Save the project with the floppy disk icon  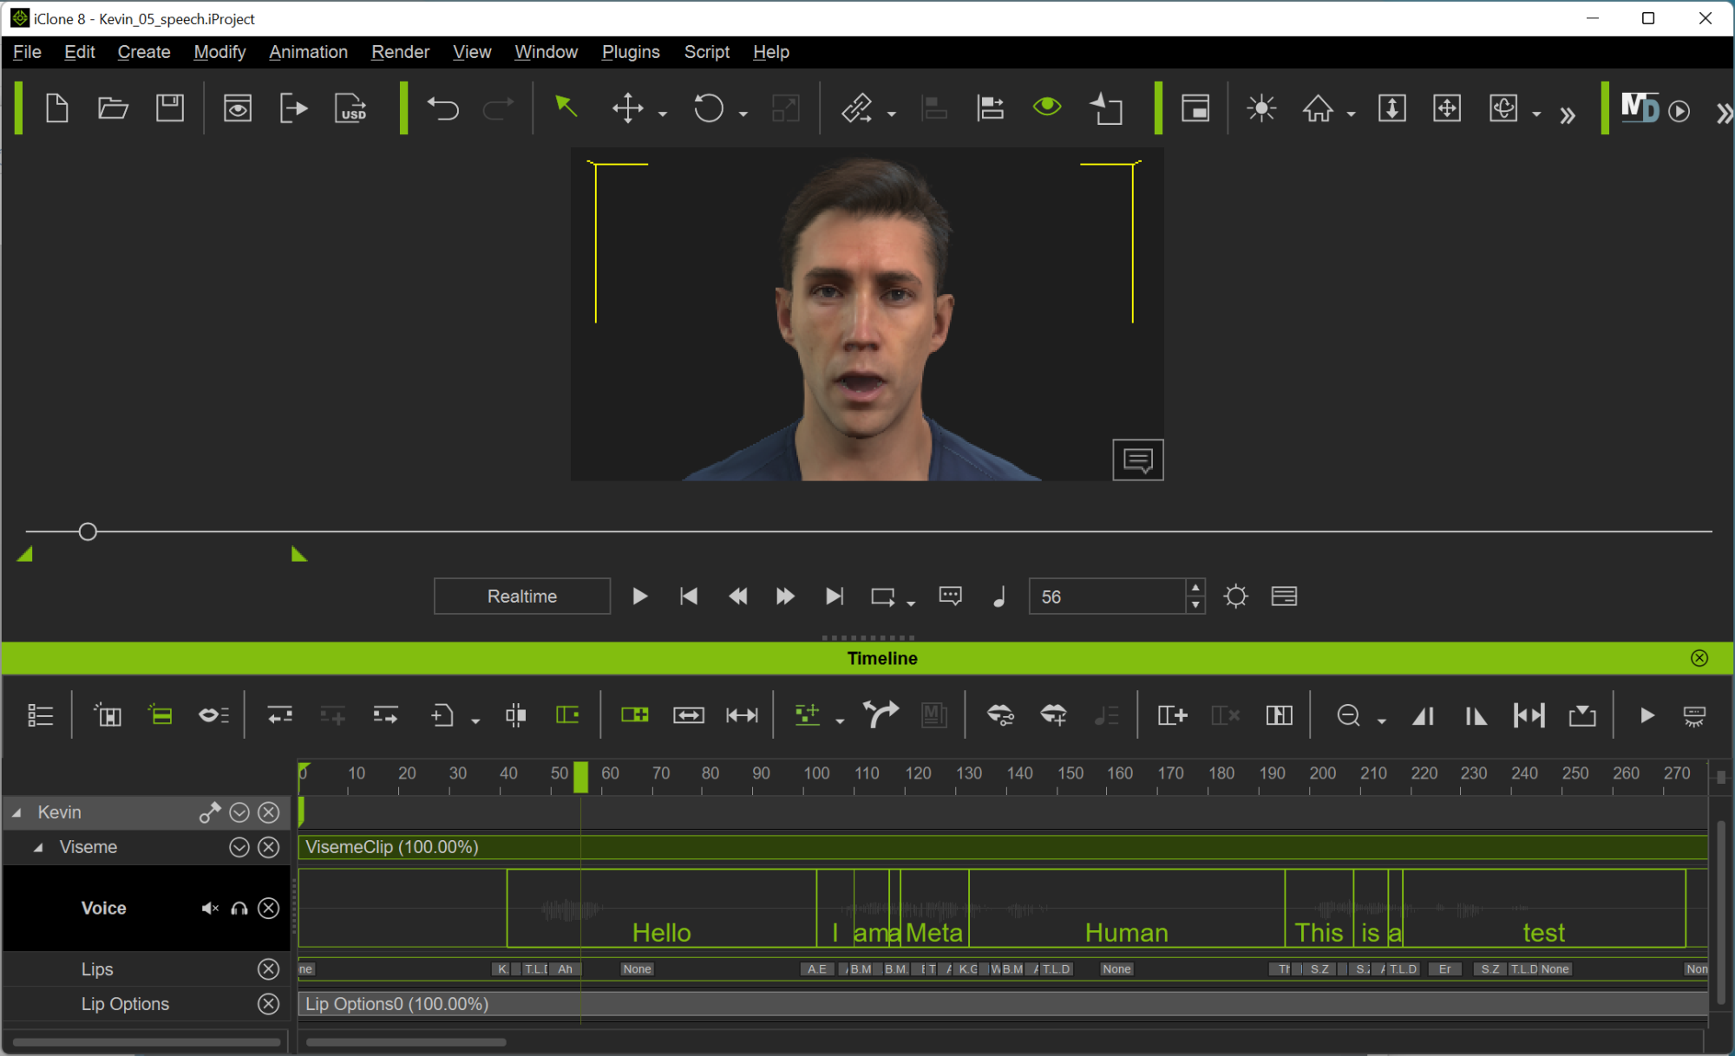[169, 108]
